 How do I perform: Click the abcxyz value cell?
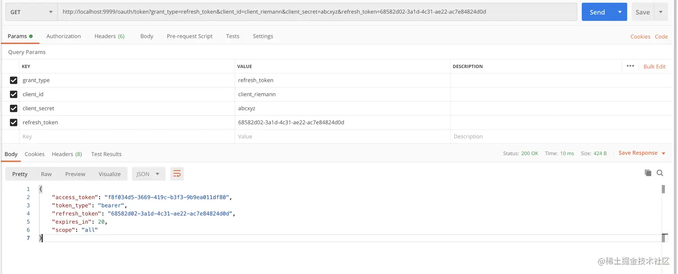tap(343, 108)
